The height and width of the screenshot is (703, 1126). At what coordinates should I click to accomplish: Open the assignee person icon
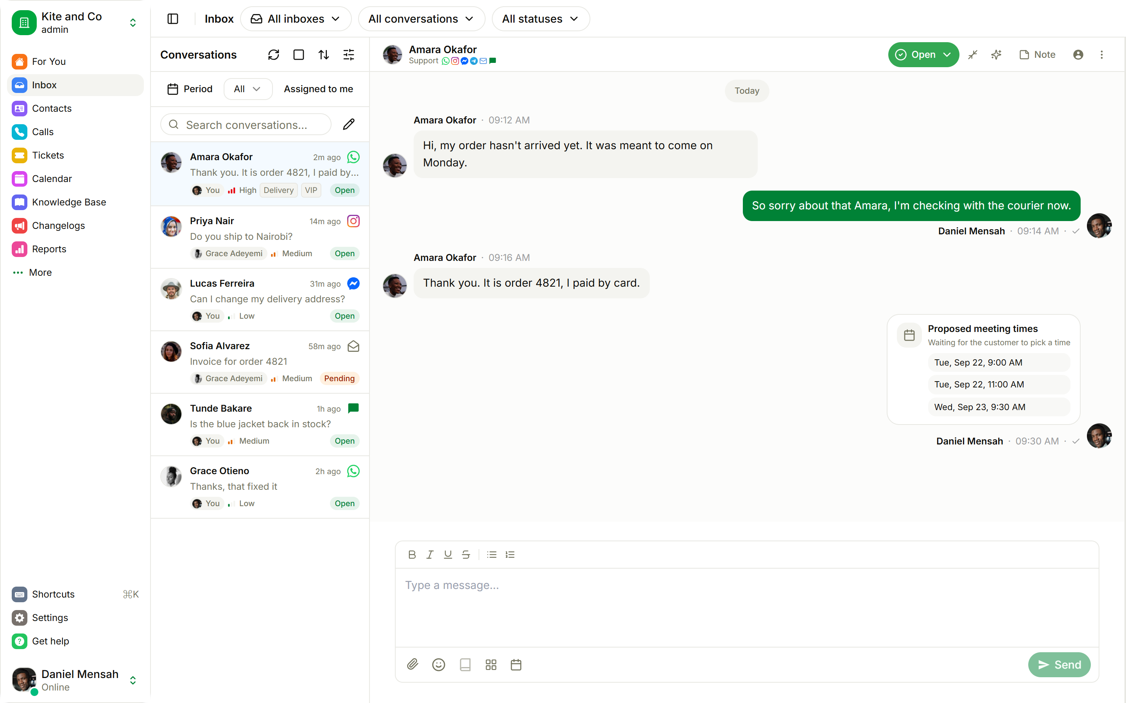pos(1078,55)
